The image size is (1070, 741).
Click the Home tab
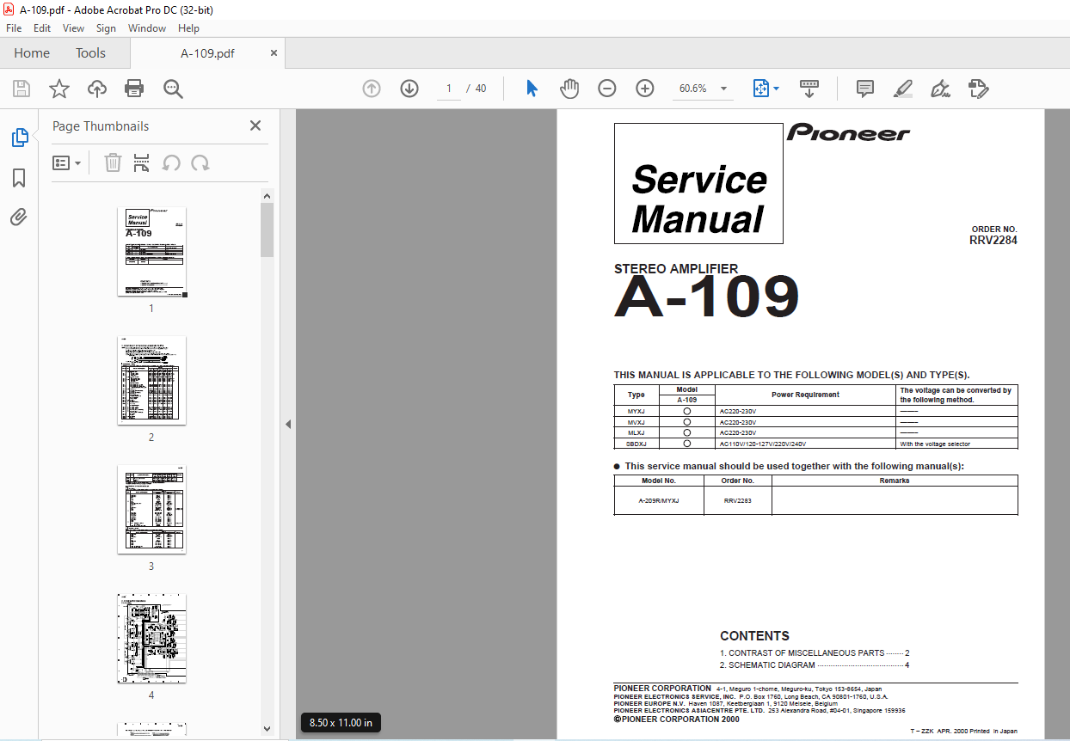(x=32, y=53)
